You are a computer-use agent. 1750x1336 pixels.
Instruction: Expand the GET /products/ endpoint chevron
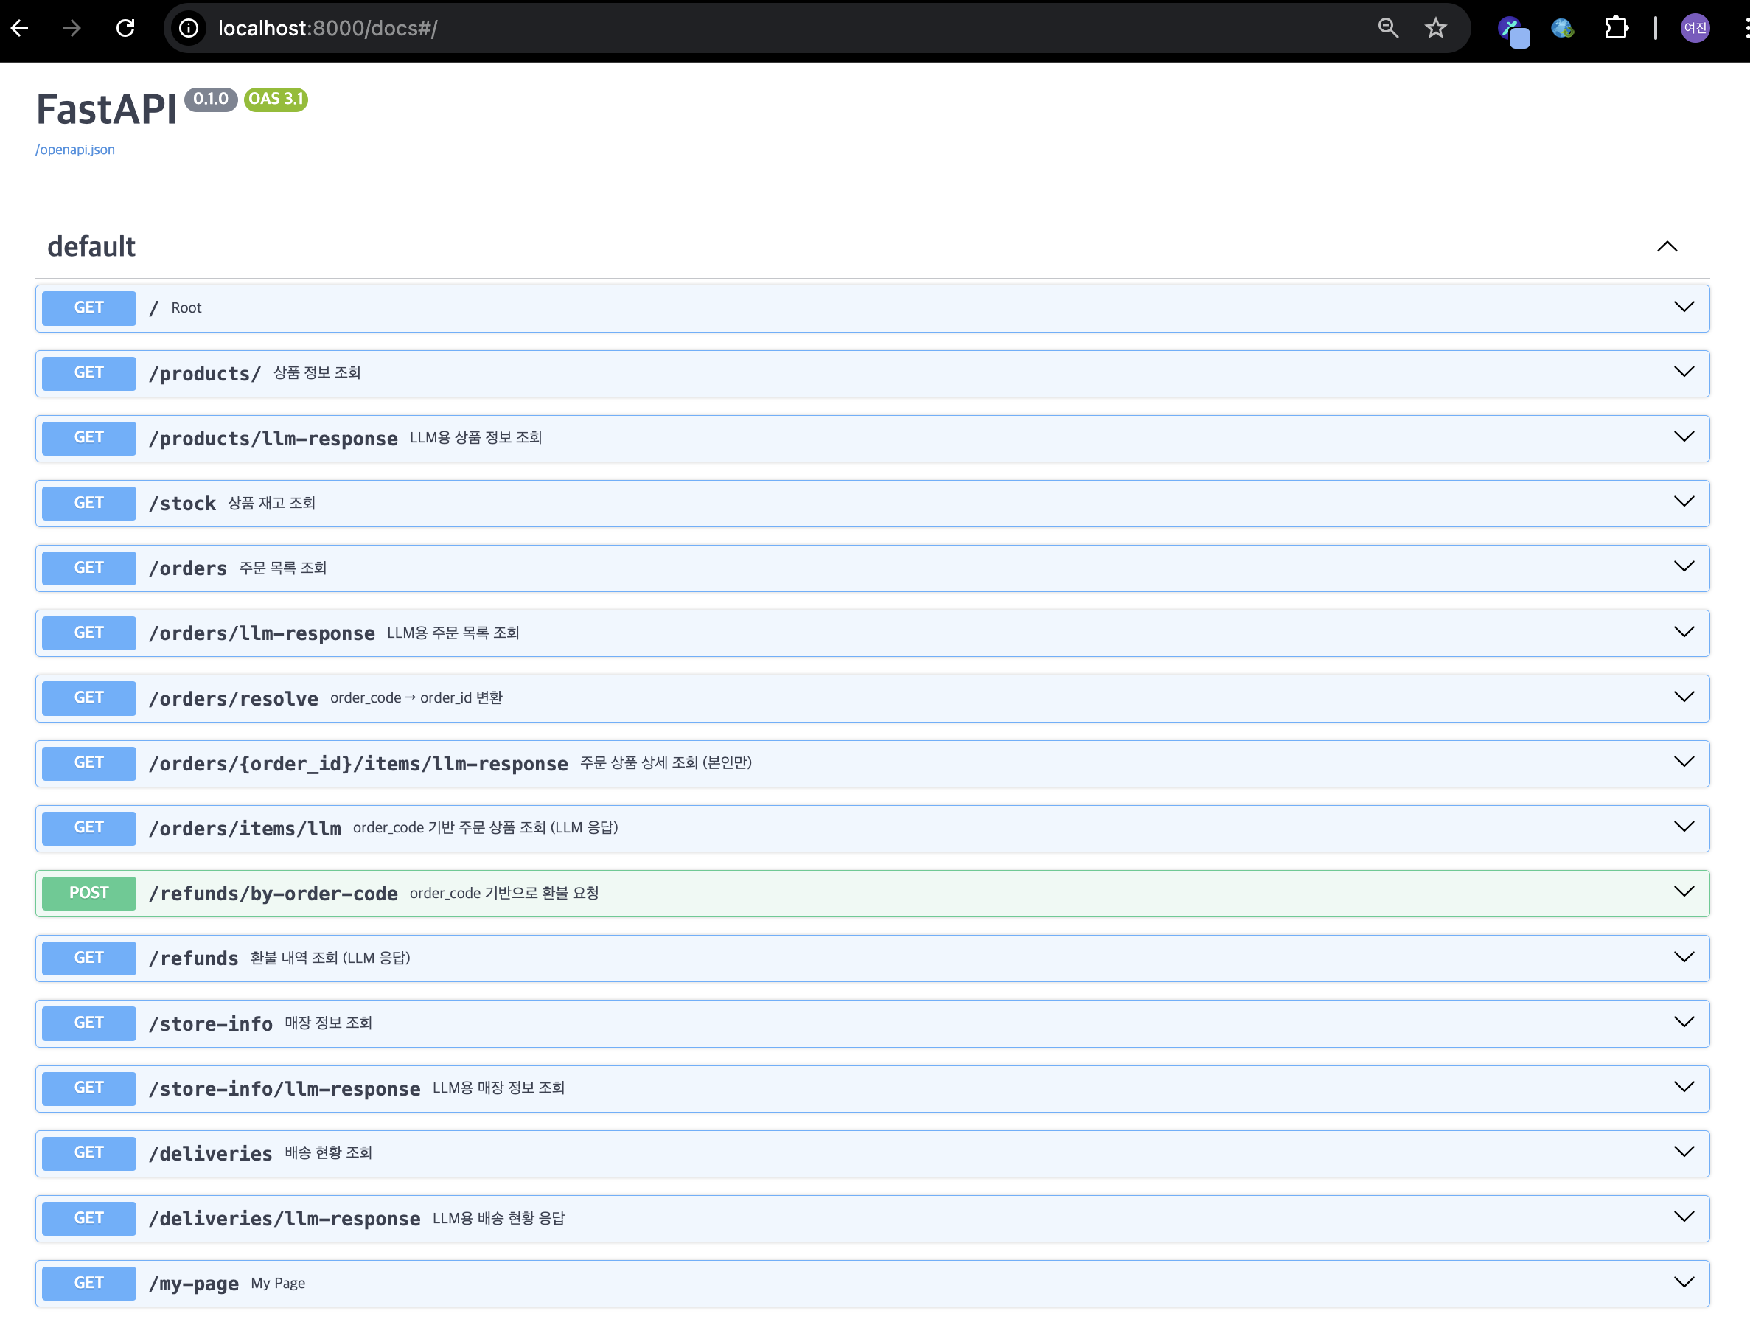coord(1683,372)
